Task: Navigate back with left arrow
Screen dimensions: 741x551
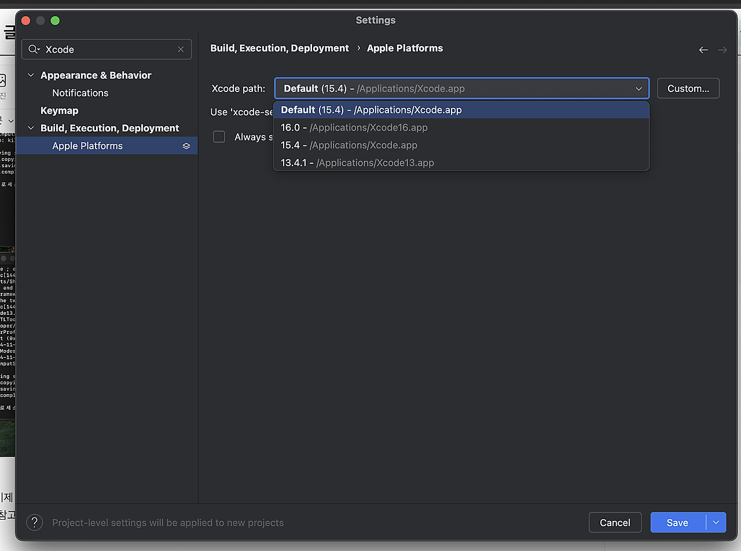Action: click(703, 50)
